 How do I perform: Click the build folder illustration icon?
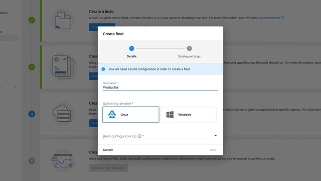(x=63, y=21)
